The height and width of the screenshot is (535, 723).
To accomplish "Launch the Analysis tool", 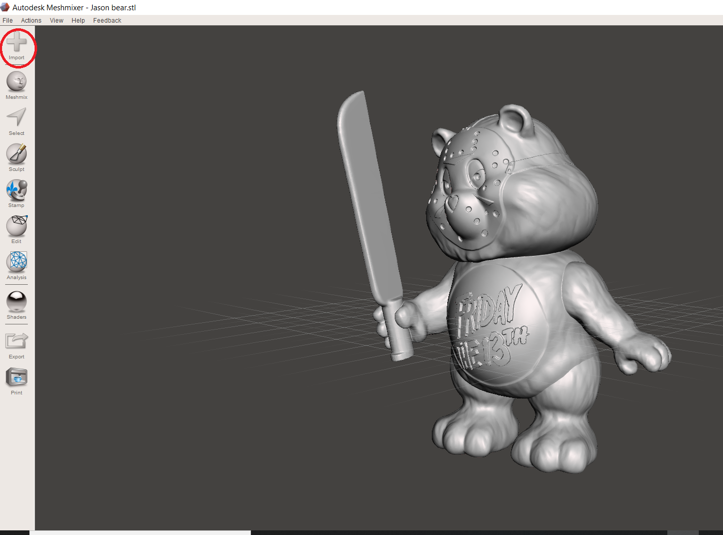I will click(x=16, y=262).
